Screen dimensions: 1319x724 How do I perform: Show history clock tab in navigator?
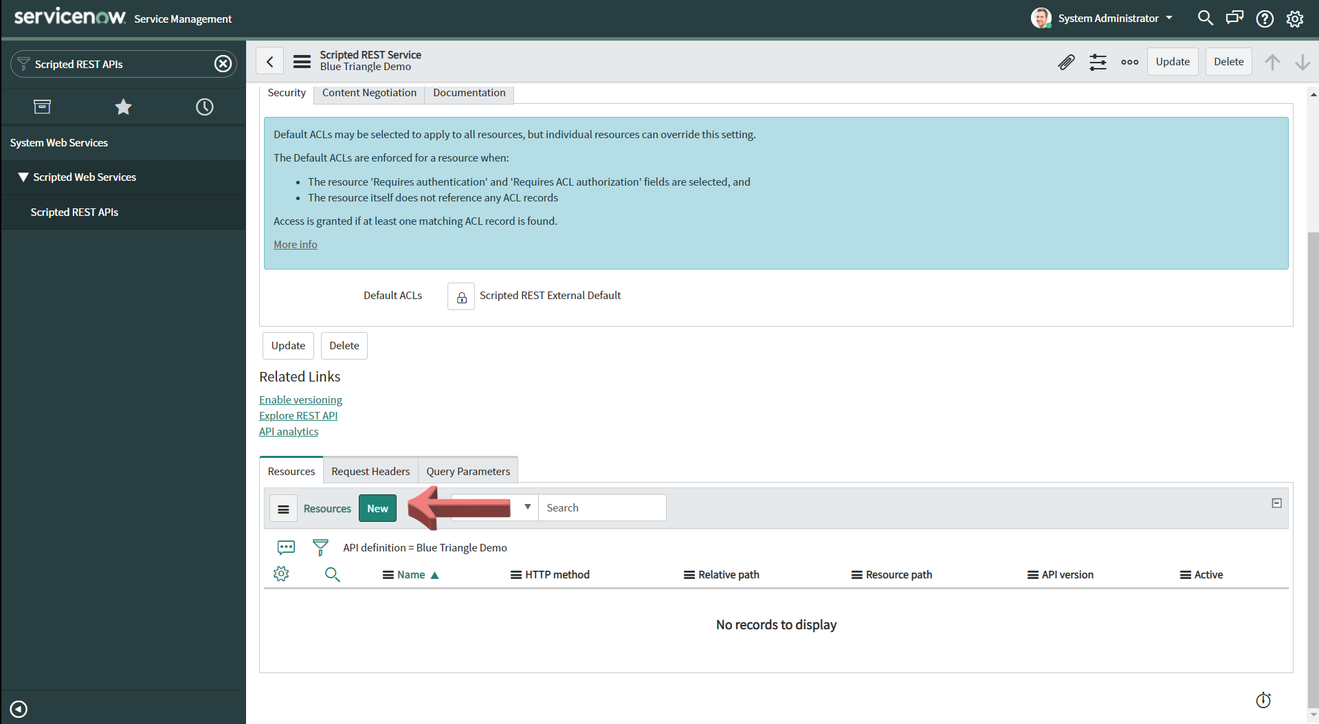pos(204,107)
